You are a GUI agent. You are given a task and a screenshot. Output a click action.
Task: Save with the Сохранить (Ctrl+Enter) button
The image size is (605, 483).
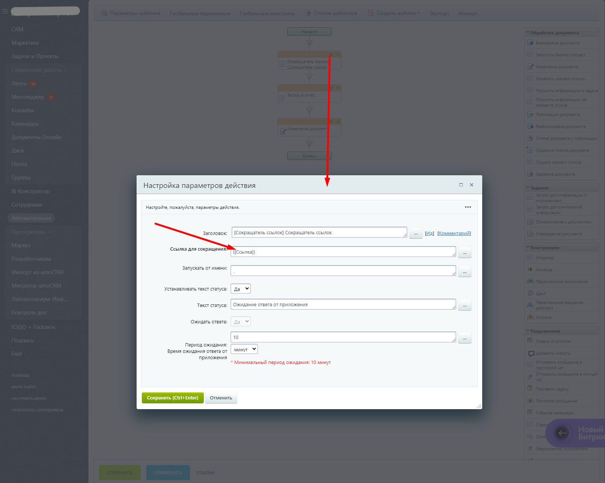pyautogui.click(x=173, y=398)
